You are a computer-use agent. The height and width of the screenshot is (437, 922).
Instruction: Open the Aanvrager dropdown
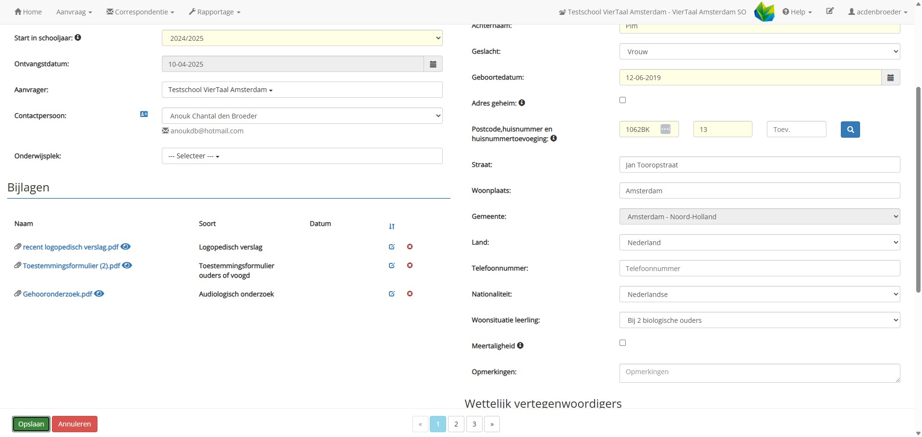click(x=302, y=90)
